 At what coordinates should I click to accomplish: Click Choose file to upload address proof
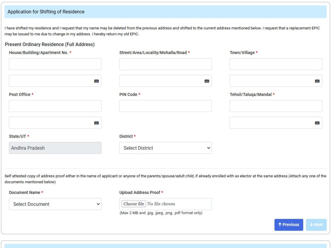[133, 203]
